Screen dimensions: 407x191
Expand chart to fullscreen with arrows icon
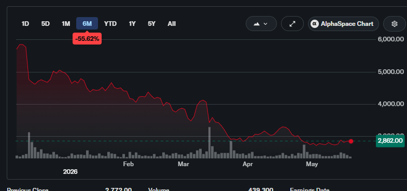292,24
